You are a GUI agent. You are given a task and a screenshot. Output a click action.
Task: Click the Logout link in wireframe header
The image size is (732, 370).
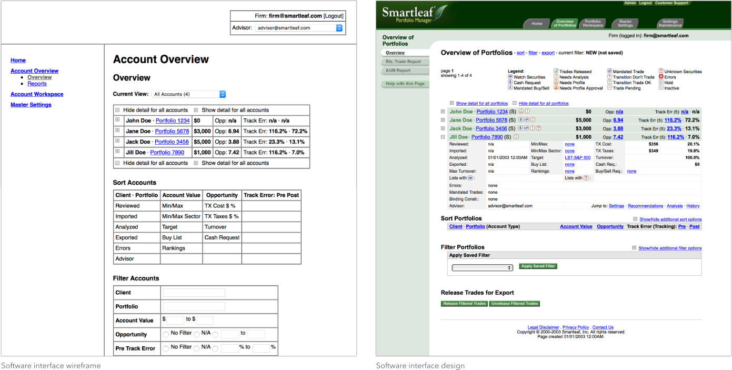(x=333, y=16)
